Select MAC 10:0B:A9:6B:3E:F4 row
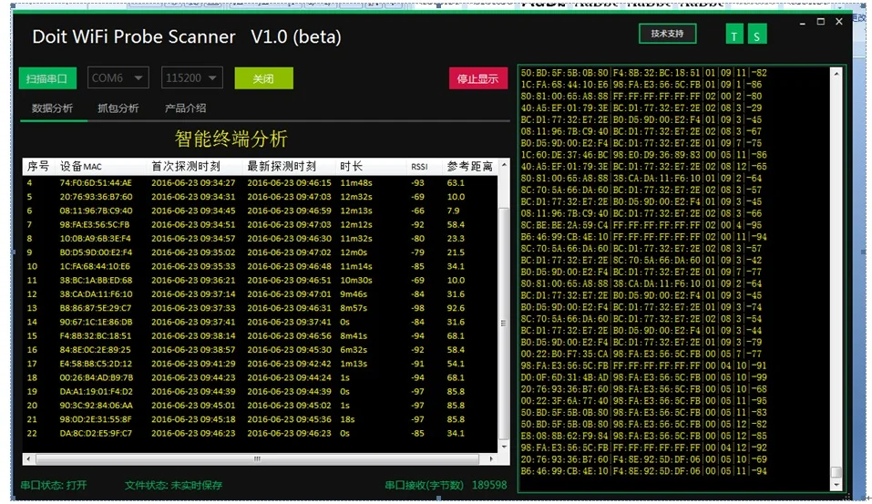The width and height of the screenshot is (872, 504). (x=260, y=239)
